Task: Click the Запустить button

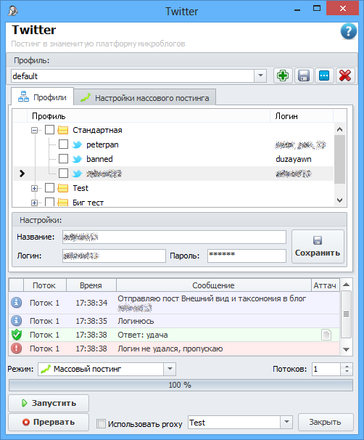Action: [x=49, y=403]
